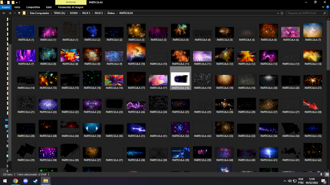Click the Up one level arrow
Screen dimensions: 330x185
click(19, 13)
